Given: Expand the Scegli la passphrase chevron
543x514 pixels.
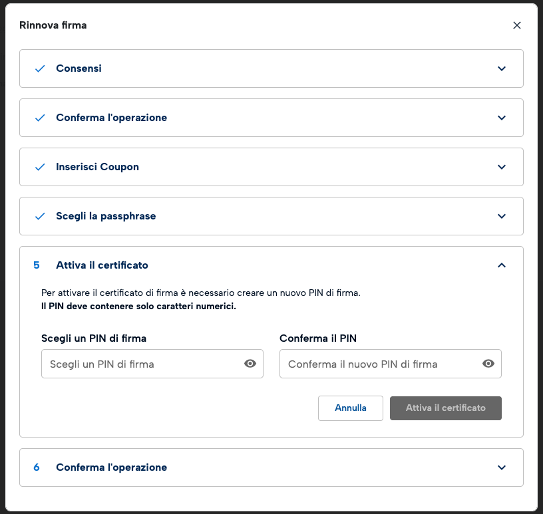Looking at the screenshot, I should pos(502,216).
